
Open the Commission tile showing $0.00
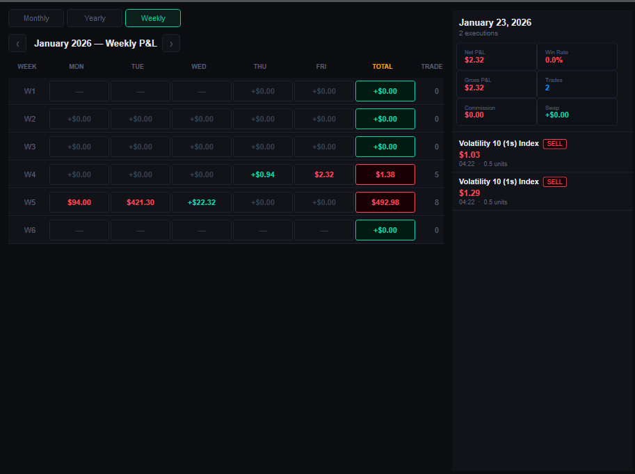coord(496,111)
